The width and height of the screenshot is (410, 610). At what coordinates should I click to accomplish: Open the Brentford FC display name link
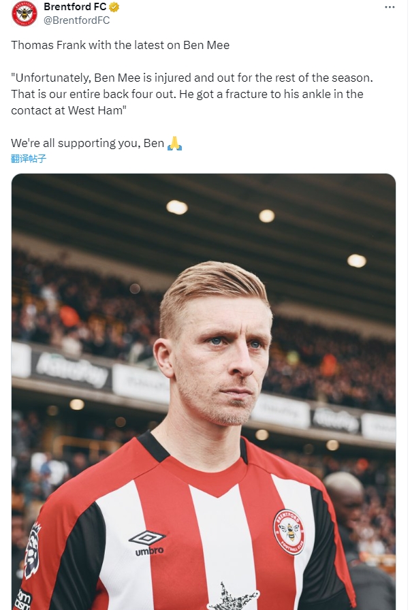[x=74, y=7]
